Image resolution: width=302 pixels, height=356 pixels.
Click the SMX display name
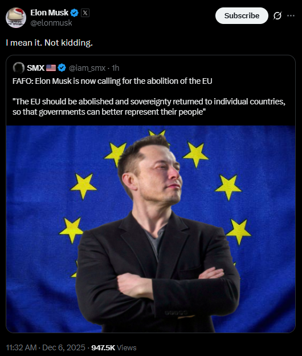[35, 68]
